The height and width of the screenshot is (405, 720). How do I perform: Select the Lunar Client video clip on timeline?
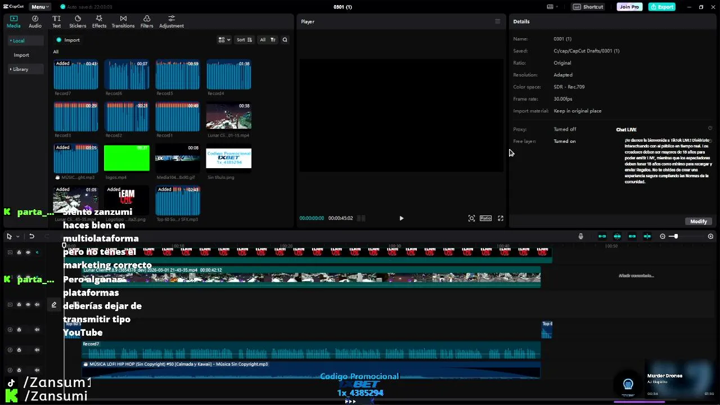[311, 277]
